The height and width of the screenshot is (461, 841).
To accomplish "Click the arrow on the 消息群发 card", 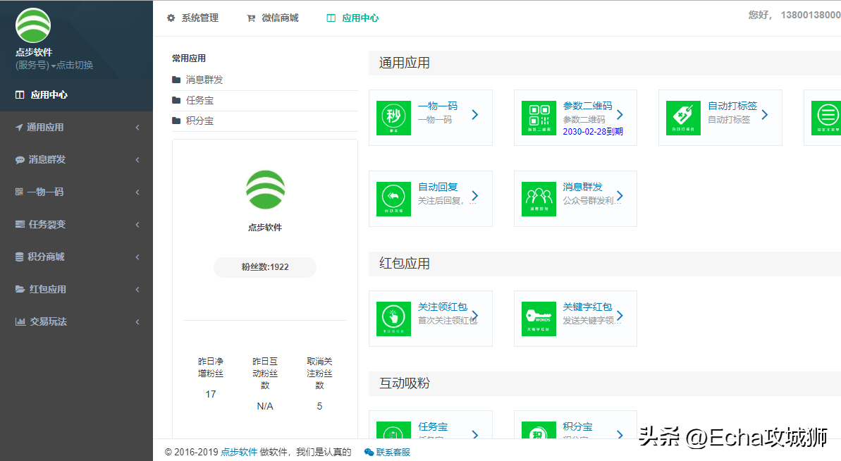I will (x=620, y=196).
